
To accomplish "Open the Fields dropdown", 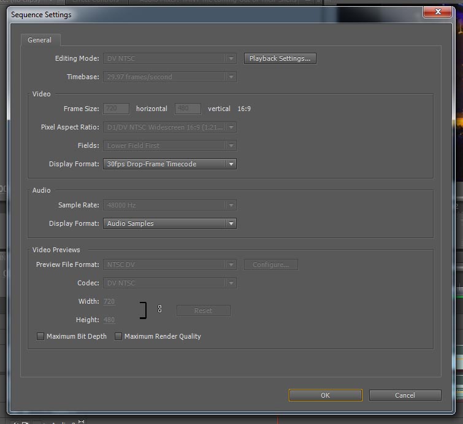I will [170, 145].
